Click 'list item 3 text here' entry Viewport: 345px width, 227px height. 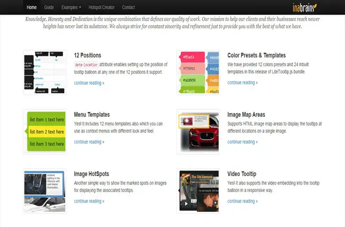click(x=47, y=144)
